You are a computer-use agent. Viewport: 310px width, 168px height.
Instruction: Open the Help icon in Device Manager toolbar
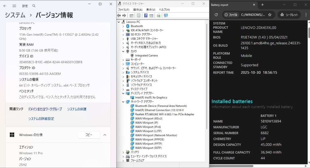point(146,15)
